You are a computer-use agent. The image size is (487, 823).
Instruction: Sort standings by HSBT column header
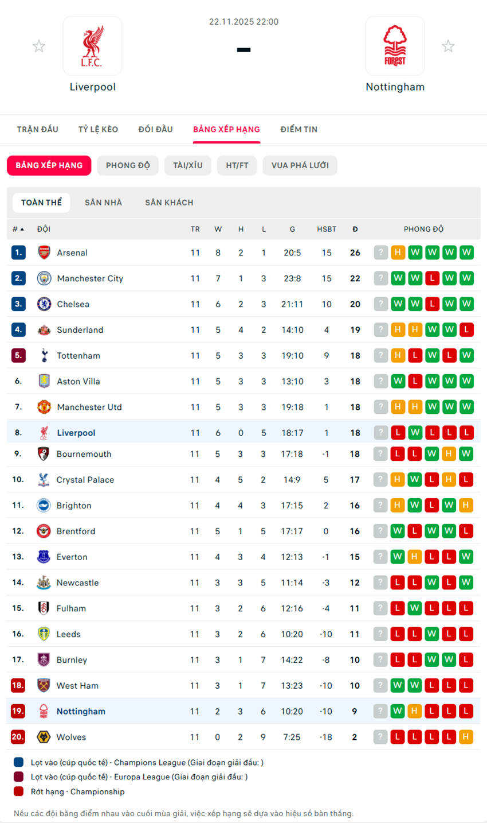tap(327, 229)
